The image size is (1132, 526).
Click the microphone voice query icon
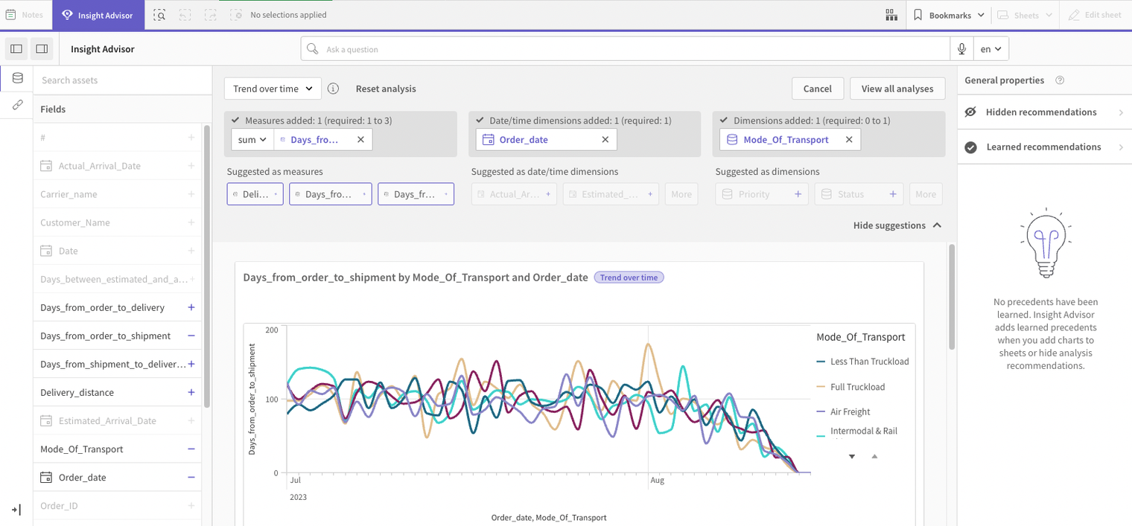pos(962,49)
